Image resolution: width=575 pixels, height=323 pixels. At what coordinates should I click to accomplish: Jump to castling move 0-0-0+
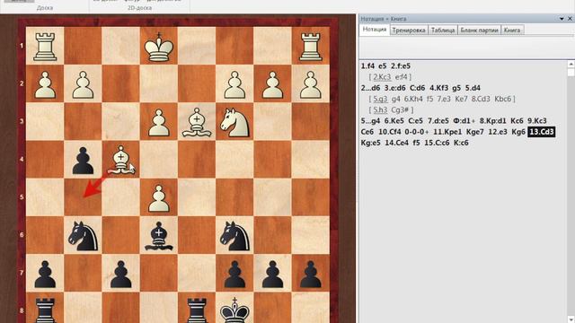[x=417, y=132]
